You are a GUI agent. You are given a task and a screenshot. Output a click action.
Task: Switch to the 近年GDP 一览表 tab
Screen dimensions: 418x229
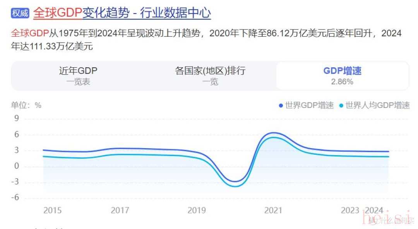[78, 75]
